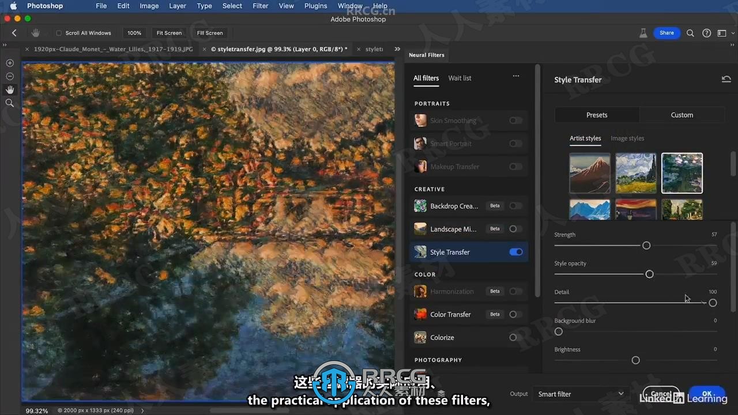Open the Beaker experiments icon

point(643,33)
